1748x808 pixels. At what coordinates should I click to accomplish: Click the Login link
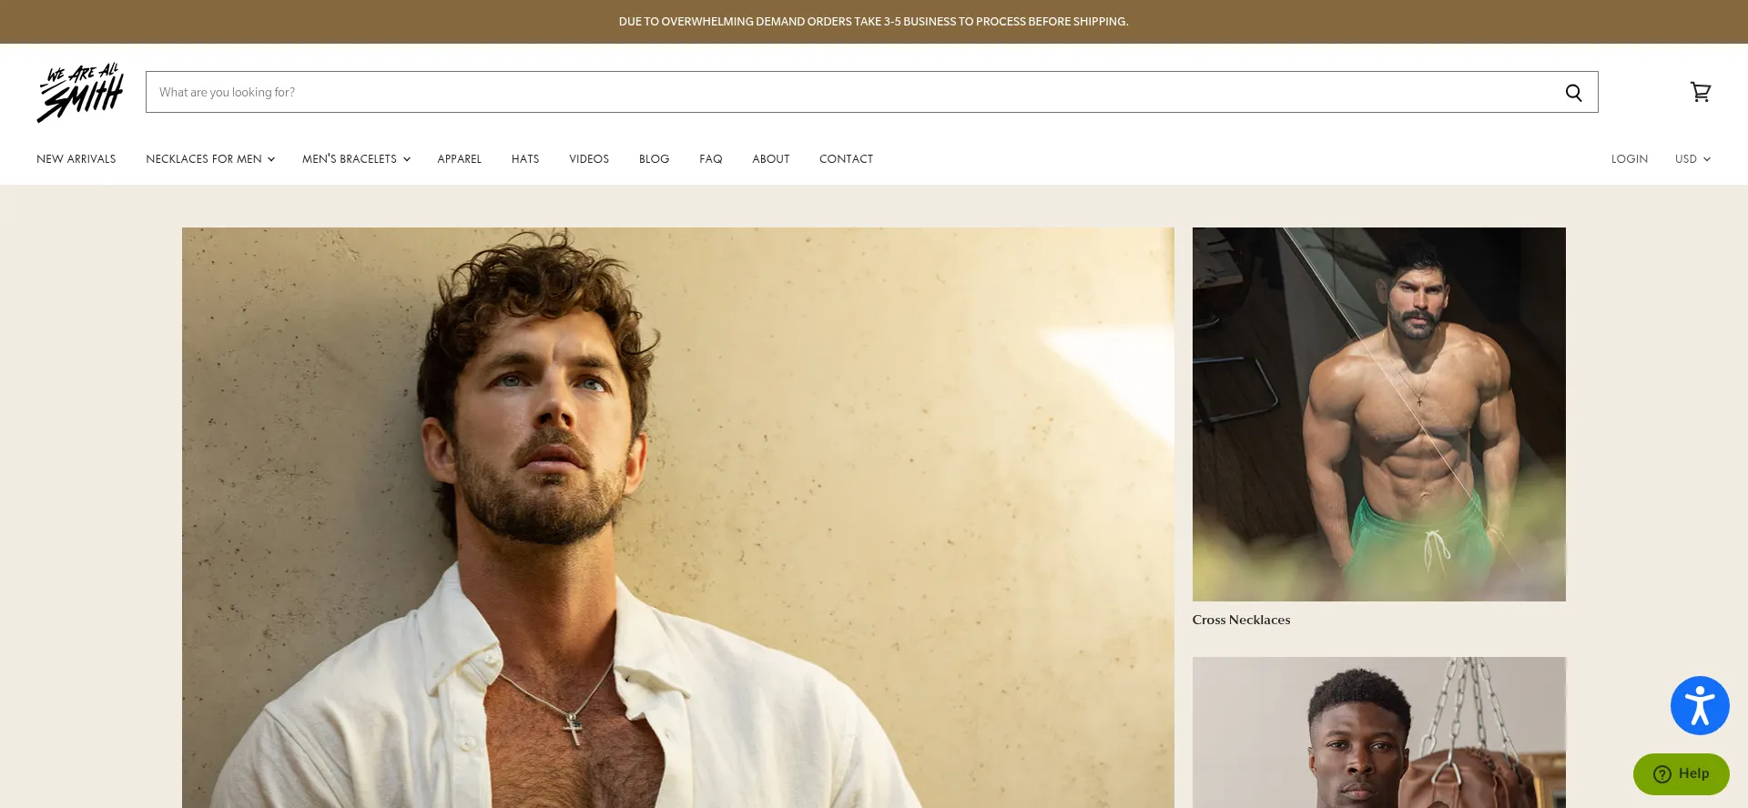(x=1630, y=159)
